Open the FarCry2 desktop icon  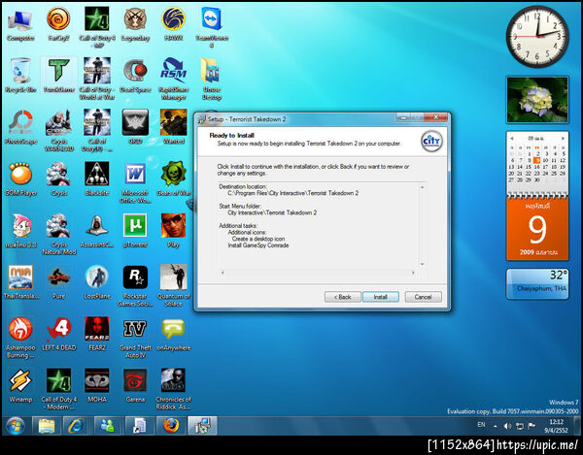(x=58, y=23)
